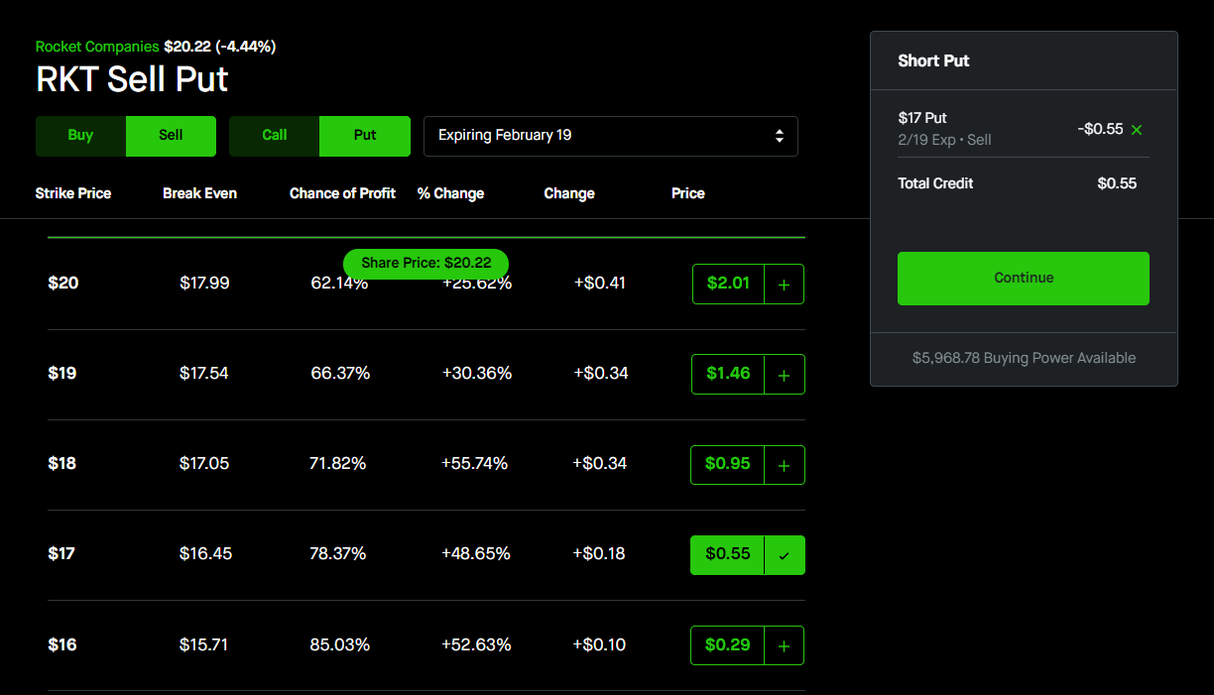The image size is (1214, 695).
Task: Add the $20 strike put via plus icon
Action: (x=784, y=285)
